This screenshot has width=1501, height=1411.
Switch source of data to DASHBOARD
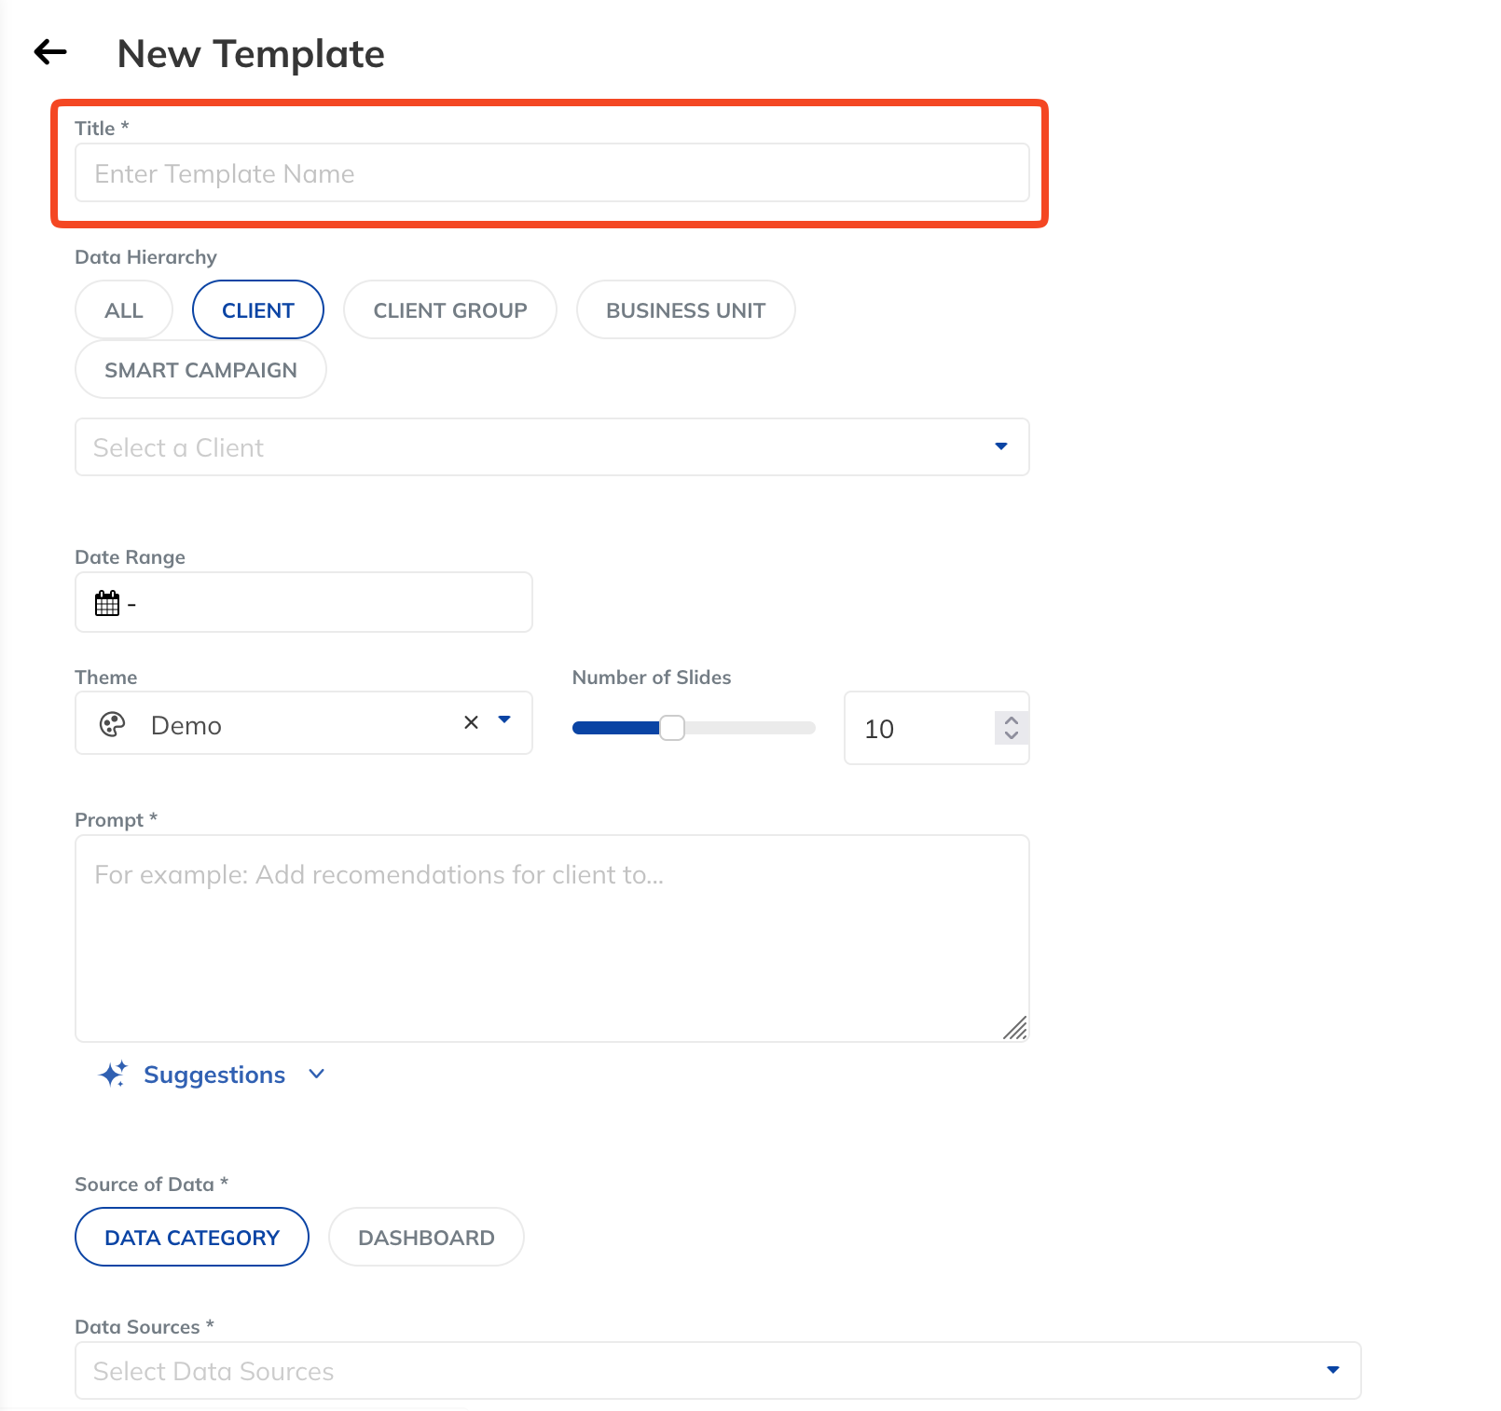tap(426, 1237)
